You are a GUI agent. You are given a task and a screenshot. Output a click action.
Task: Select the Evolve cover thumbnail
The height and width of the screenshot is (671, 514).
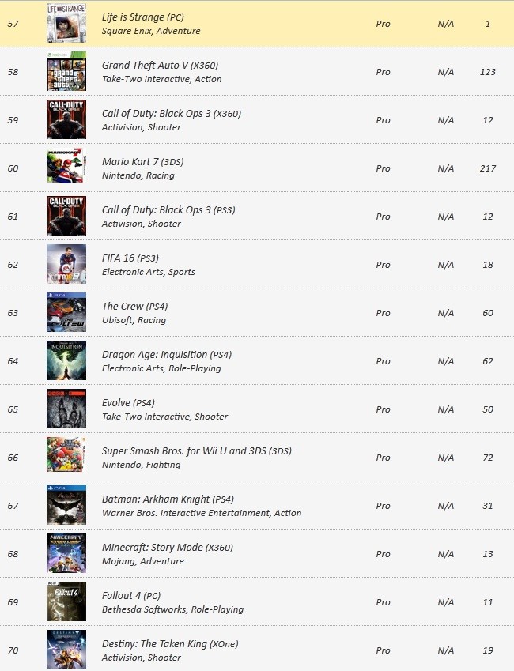66,409
